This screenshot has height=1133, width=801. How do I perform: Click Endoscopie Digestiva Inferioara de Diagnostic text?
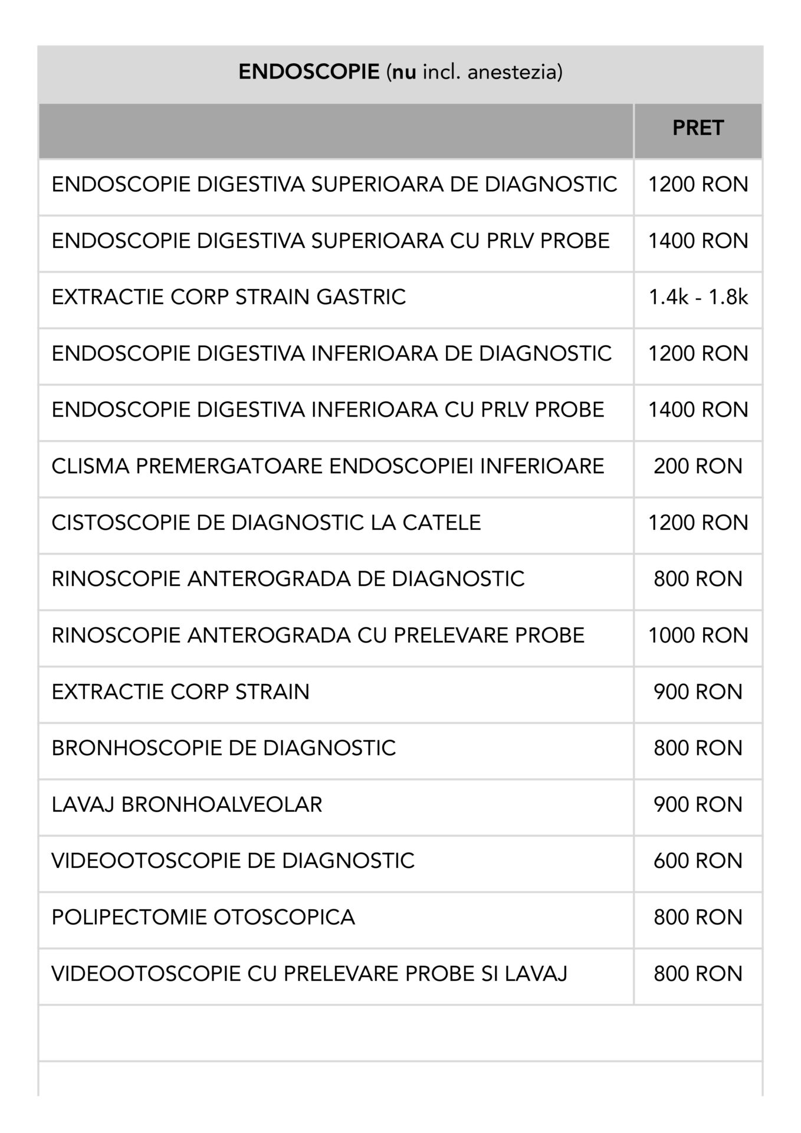tap(331, 353)
